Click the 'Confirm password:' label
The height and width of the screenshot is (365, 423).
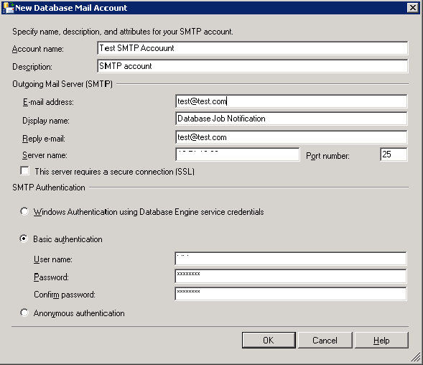click(x=65, y=295)
